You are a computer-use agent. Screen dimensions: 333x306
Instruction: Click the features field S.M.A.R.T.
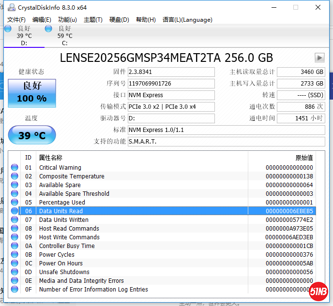pos(227,142)
